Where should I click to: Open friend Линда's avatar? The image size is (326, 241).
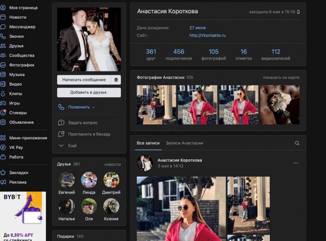click(x=89, y=180)
